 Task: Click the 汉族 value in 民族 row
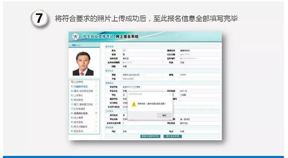182,62
